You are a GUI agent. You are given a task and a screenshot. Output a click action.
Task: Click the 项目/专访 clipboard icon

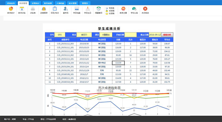(x=55, y=9)
